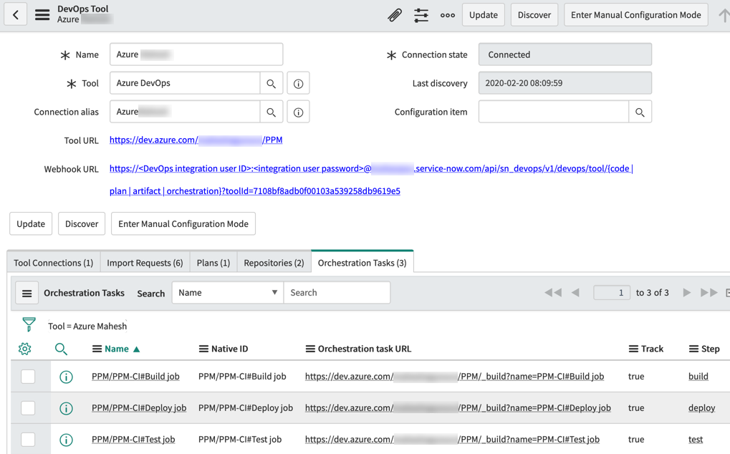Preview PPM-CI#Deploy job record info icon
The height and width of the screenshot is (454, 730).
coord(66,408)
